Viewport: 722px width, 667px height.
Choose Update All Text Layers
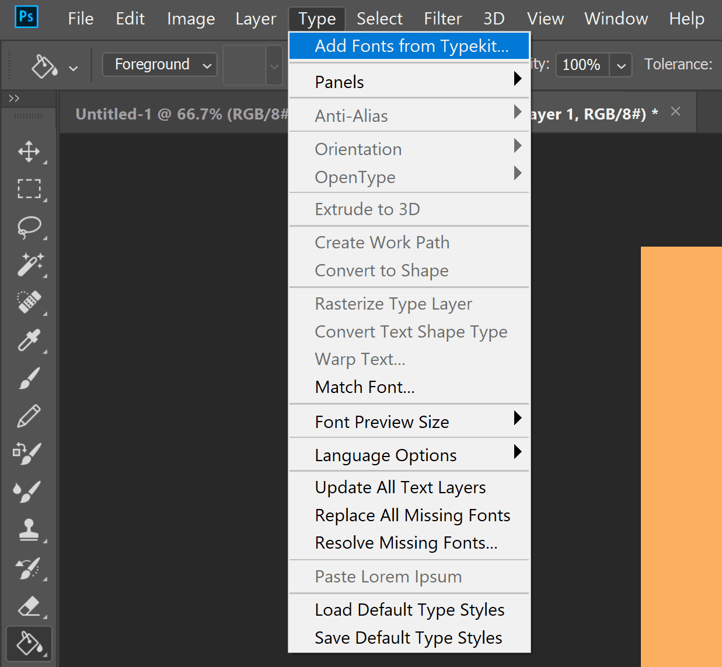click(x=409, y=487)
